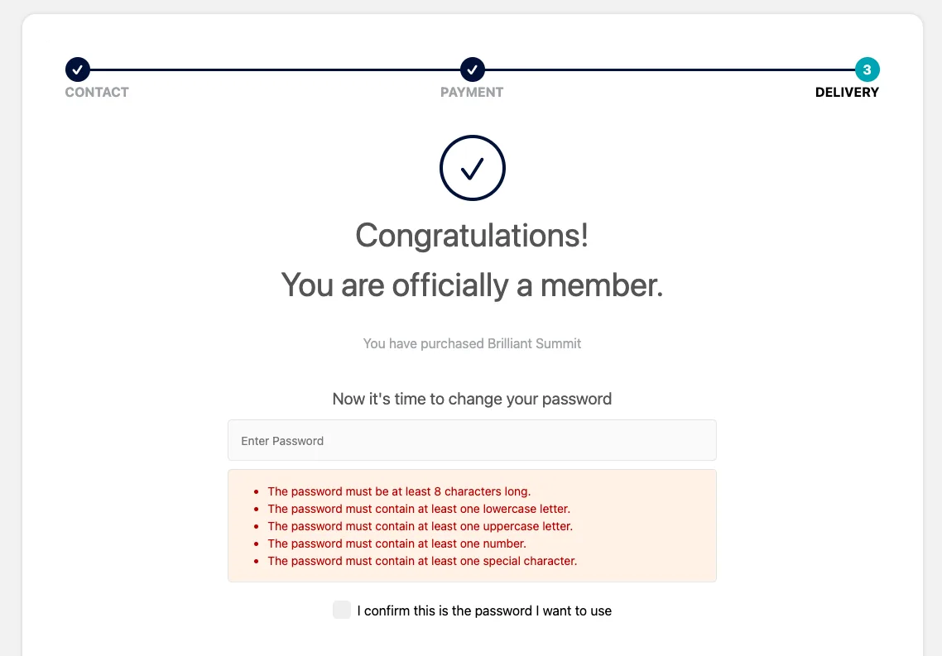Click the lowercase letter requirement message
The height and width of the screenshot is (656, 942).
[419, 509]
